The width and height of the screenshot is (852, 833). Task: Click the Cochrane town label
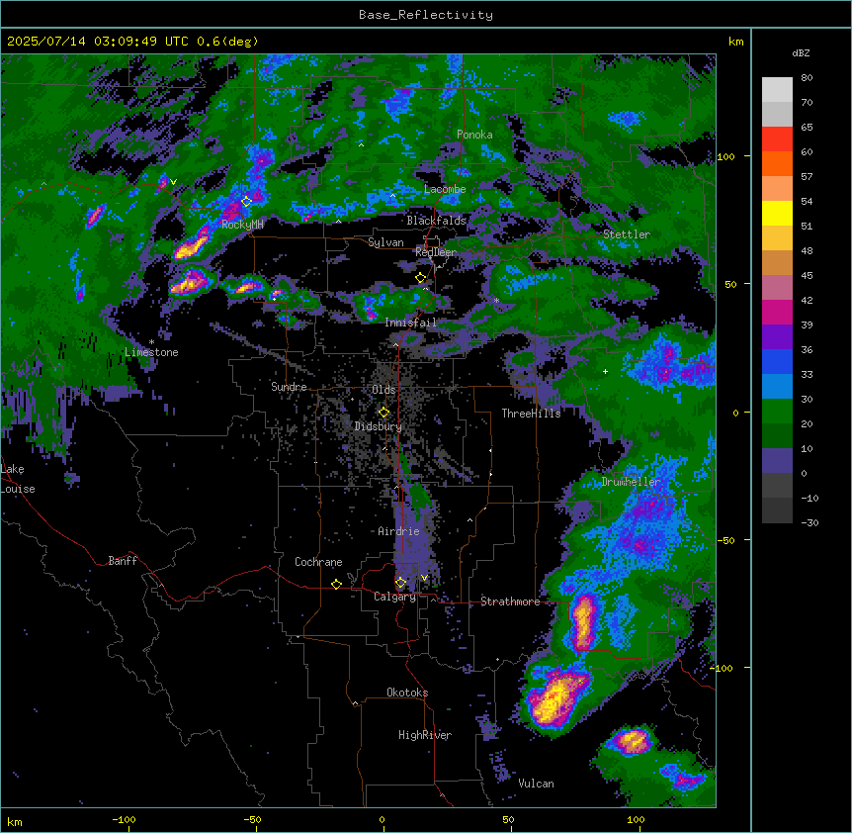click(318, 562)
